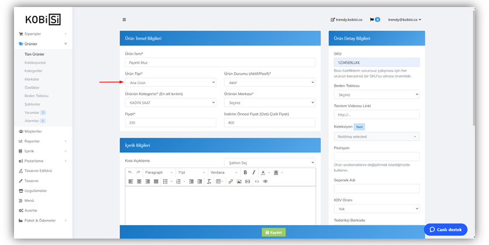Click the flag notification icon
The width and height of the screenshot is (489, 245).
[x=372, y=19]
